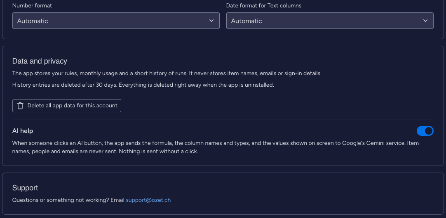Viewport: 446px width, 218px height.
Task: Open the support@ozet.ch email link
Action: coord(148,200)
